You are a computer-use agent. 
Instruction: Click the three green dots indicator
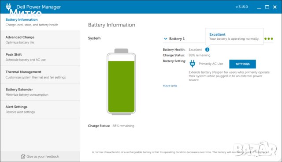click(x=269, y=38)
